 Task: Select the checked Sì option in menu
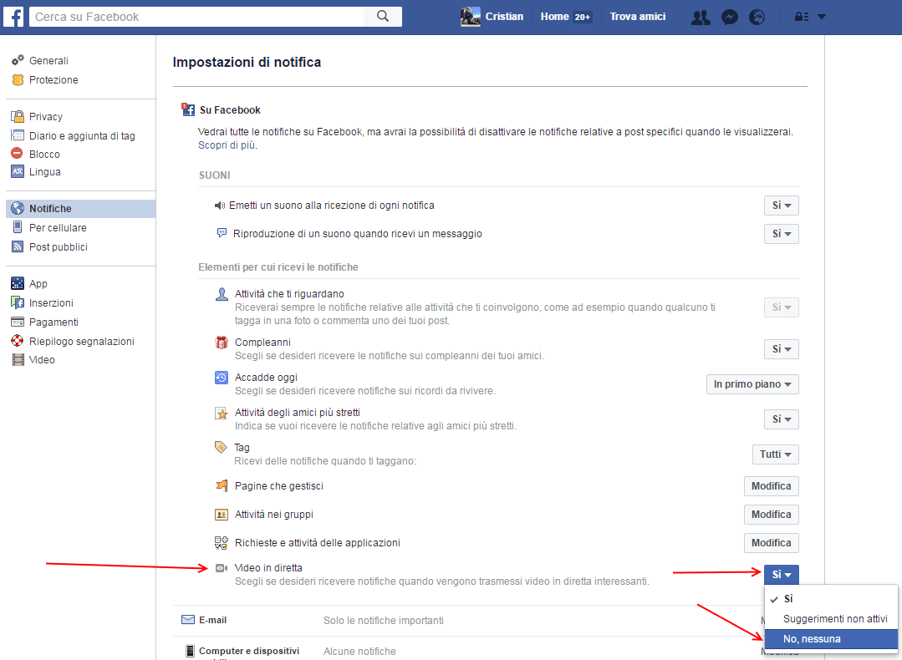(x=831, y=598)
